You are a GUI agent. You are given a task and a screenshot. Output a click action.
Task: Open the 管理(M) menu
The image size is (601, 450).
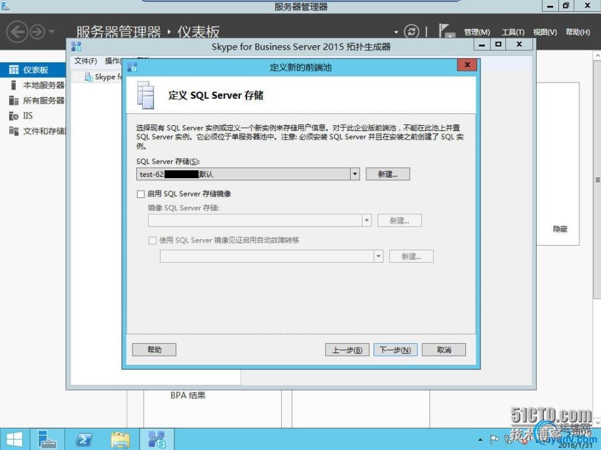coord(477,32)
